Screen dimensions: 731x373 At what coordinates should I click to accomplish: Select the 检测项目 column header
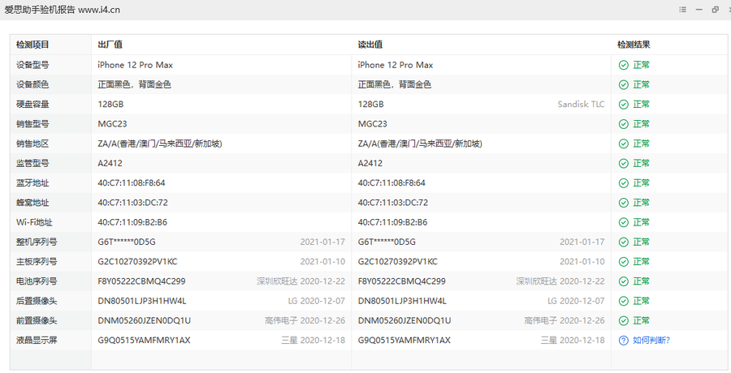pyautogui.click(x=32, y=45)
